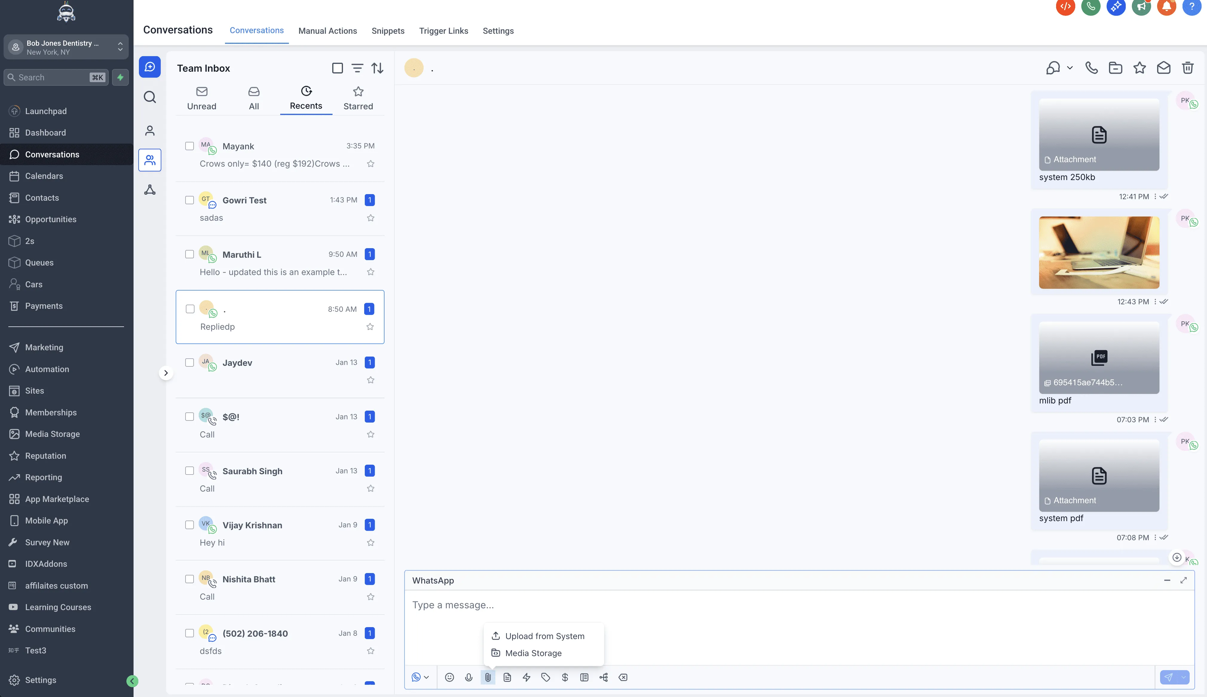
Task: Star the current conversation from the header
Action: coord(1139,68)
